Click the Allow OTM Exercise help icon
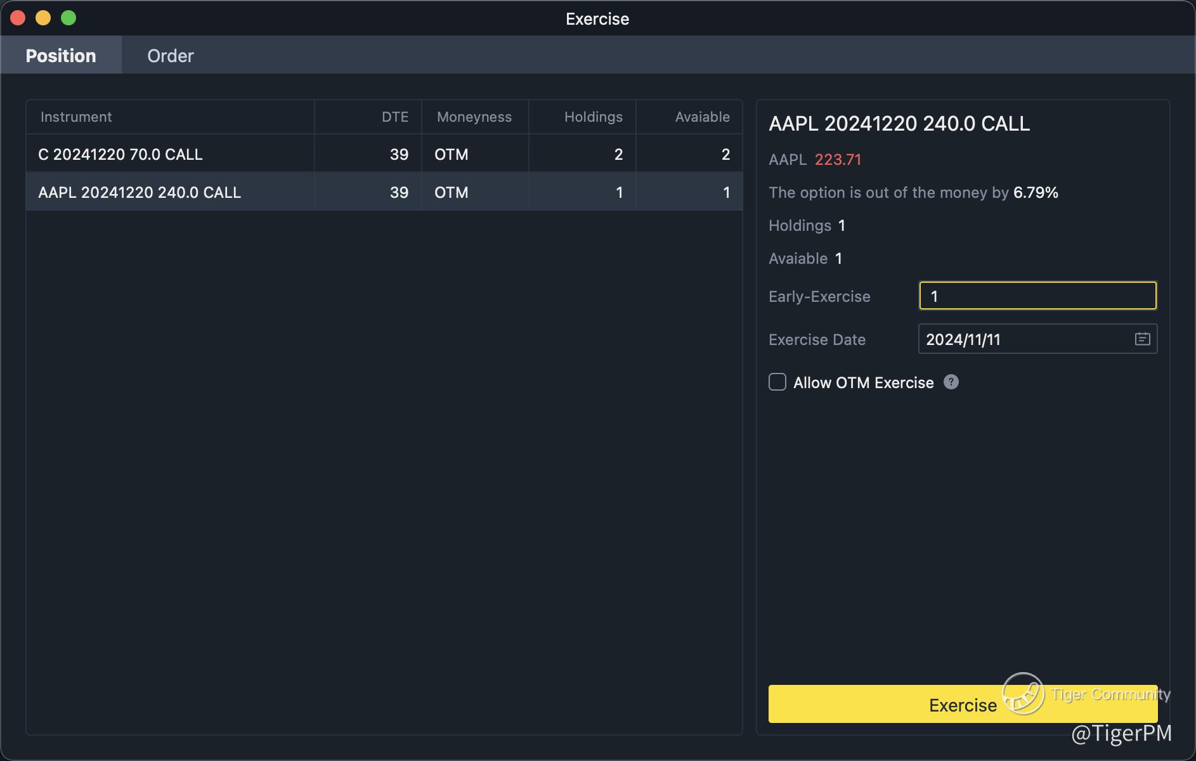1196x761 pixels. pyautogui.click(x=951, y=382)
